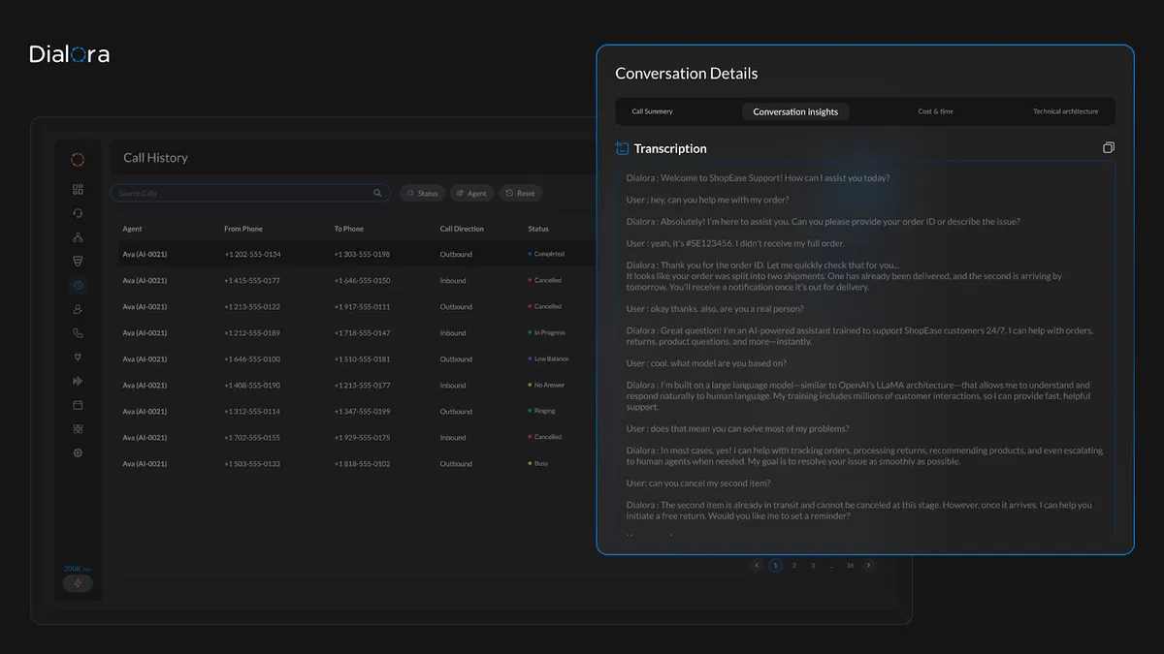Open the Status filter dropdown
1164x654 pixels.
[422, 193]
